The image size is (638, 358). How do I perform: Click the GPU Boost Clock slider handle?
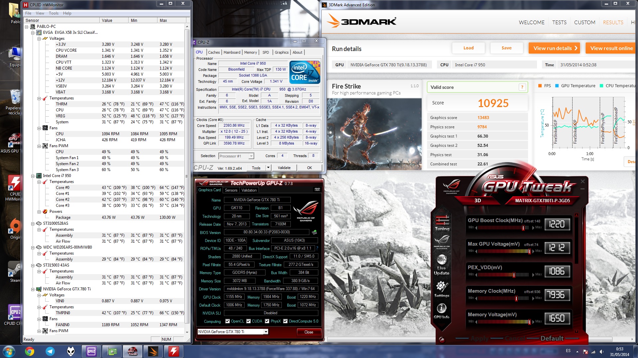click(523, 228)
